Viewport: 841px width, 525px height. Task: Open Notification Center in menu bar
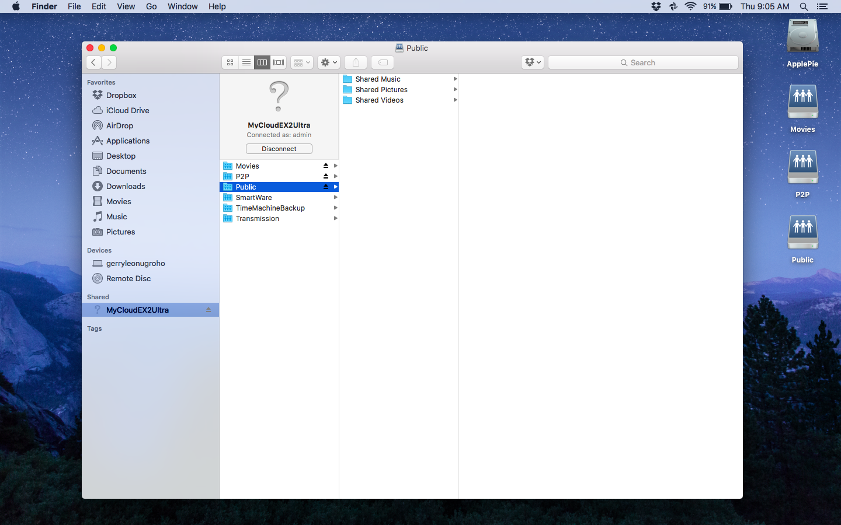(x=822, y=6)
